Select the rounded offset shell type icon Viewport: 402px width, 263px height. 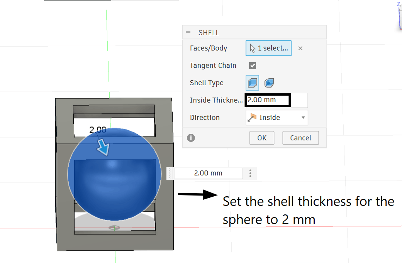click(269, 83)
